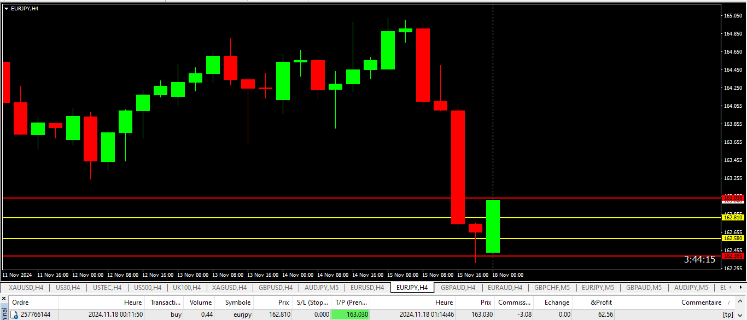Click the yellow 162.810 axis price label
Screen dimensions: 747x320
733,217
